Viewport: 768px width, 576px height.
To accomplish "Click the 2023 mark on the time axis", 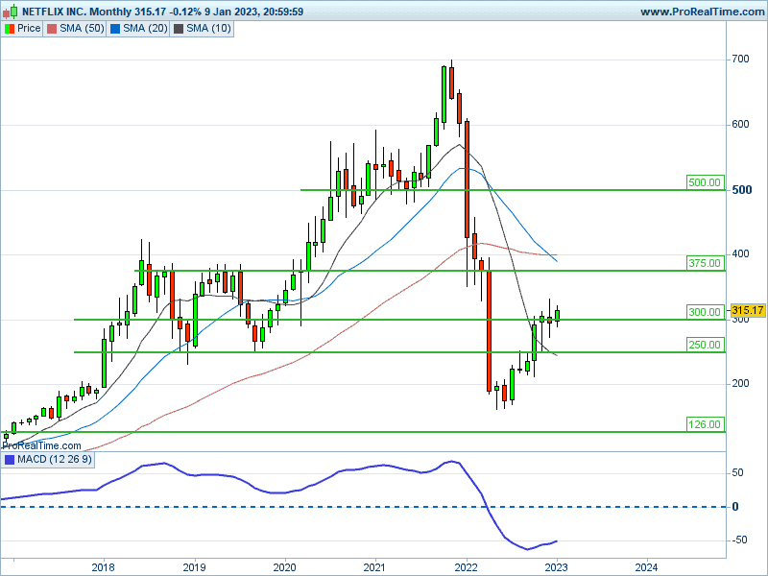I will [x=557, y=566].
